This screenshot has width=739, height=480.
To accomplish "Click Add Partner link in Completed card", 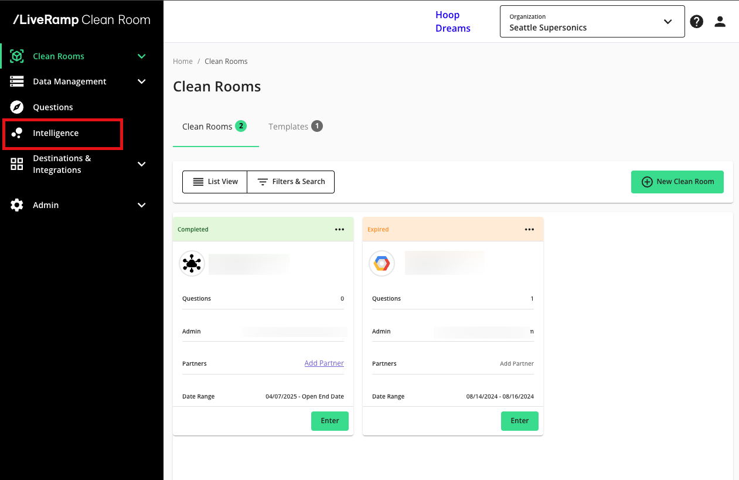I will (324, 363).
